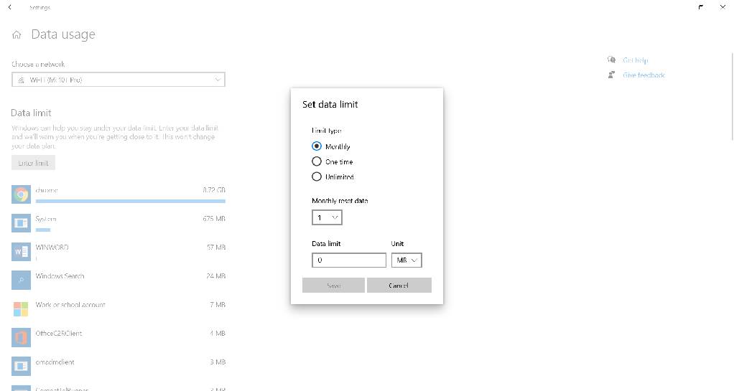Click the Enter limit button
The width and height of the screenshot is (734, 391).
(x=33, y=163)
